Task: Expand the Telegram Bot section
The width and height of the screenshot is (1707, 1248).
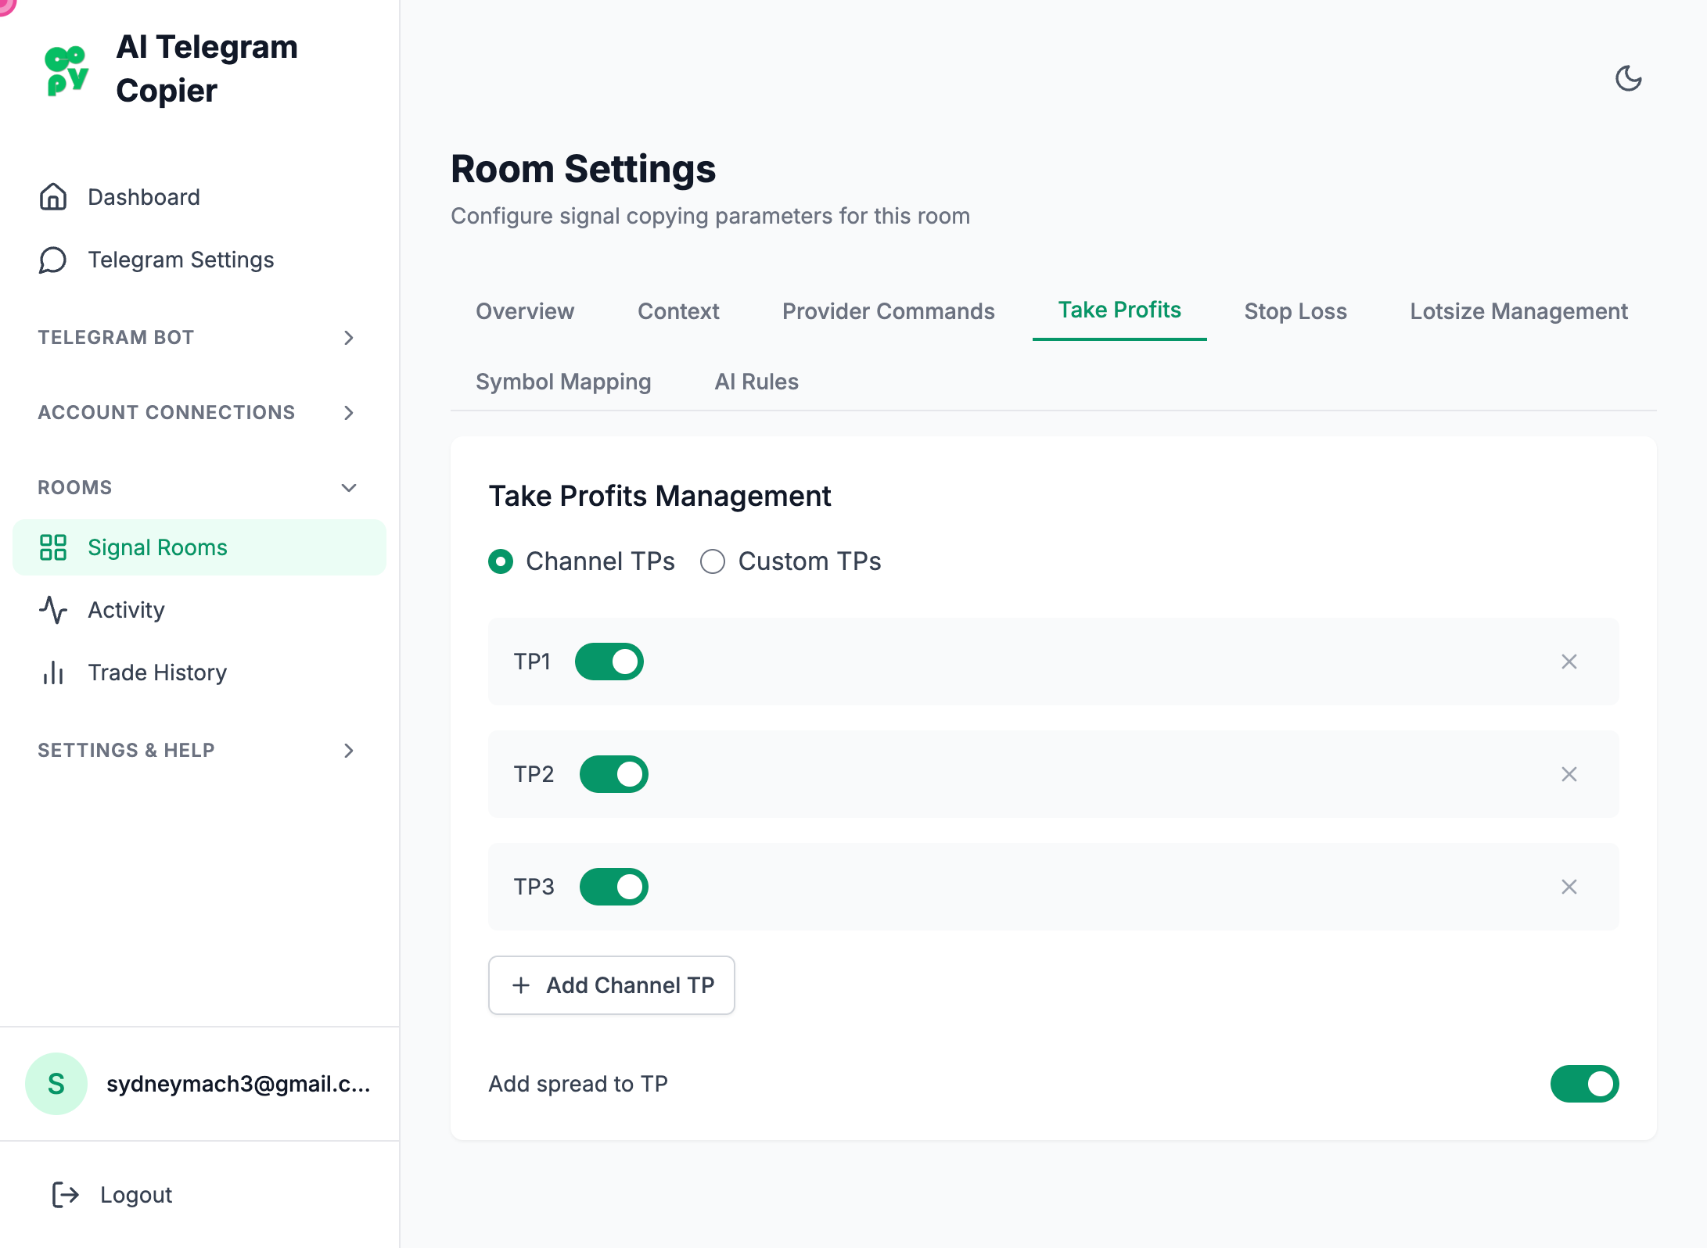Action: pyautogui.click(x=349, y=338)
